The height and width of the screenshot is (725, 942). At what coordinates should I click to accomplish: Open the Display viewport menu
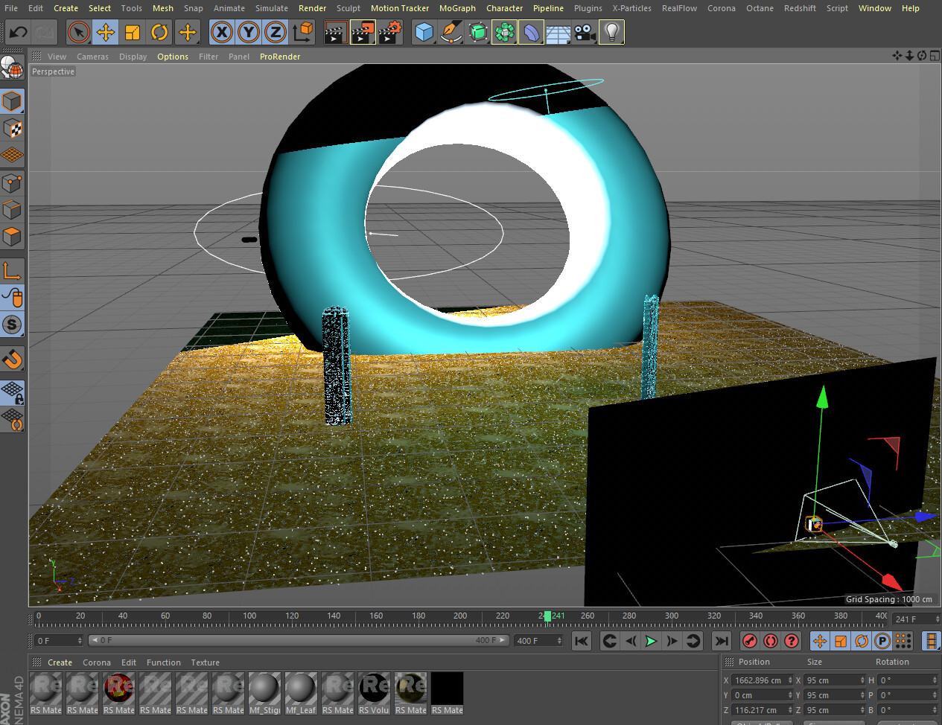pyautogui.click(x=133, y=57)
